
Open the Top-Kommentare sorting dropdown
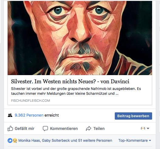point(134,141)
